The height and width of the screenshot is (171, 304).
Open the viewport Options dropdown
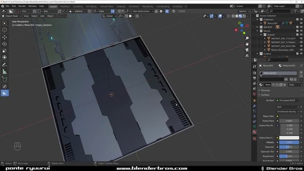(x=244, y=11)
